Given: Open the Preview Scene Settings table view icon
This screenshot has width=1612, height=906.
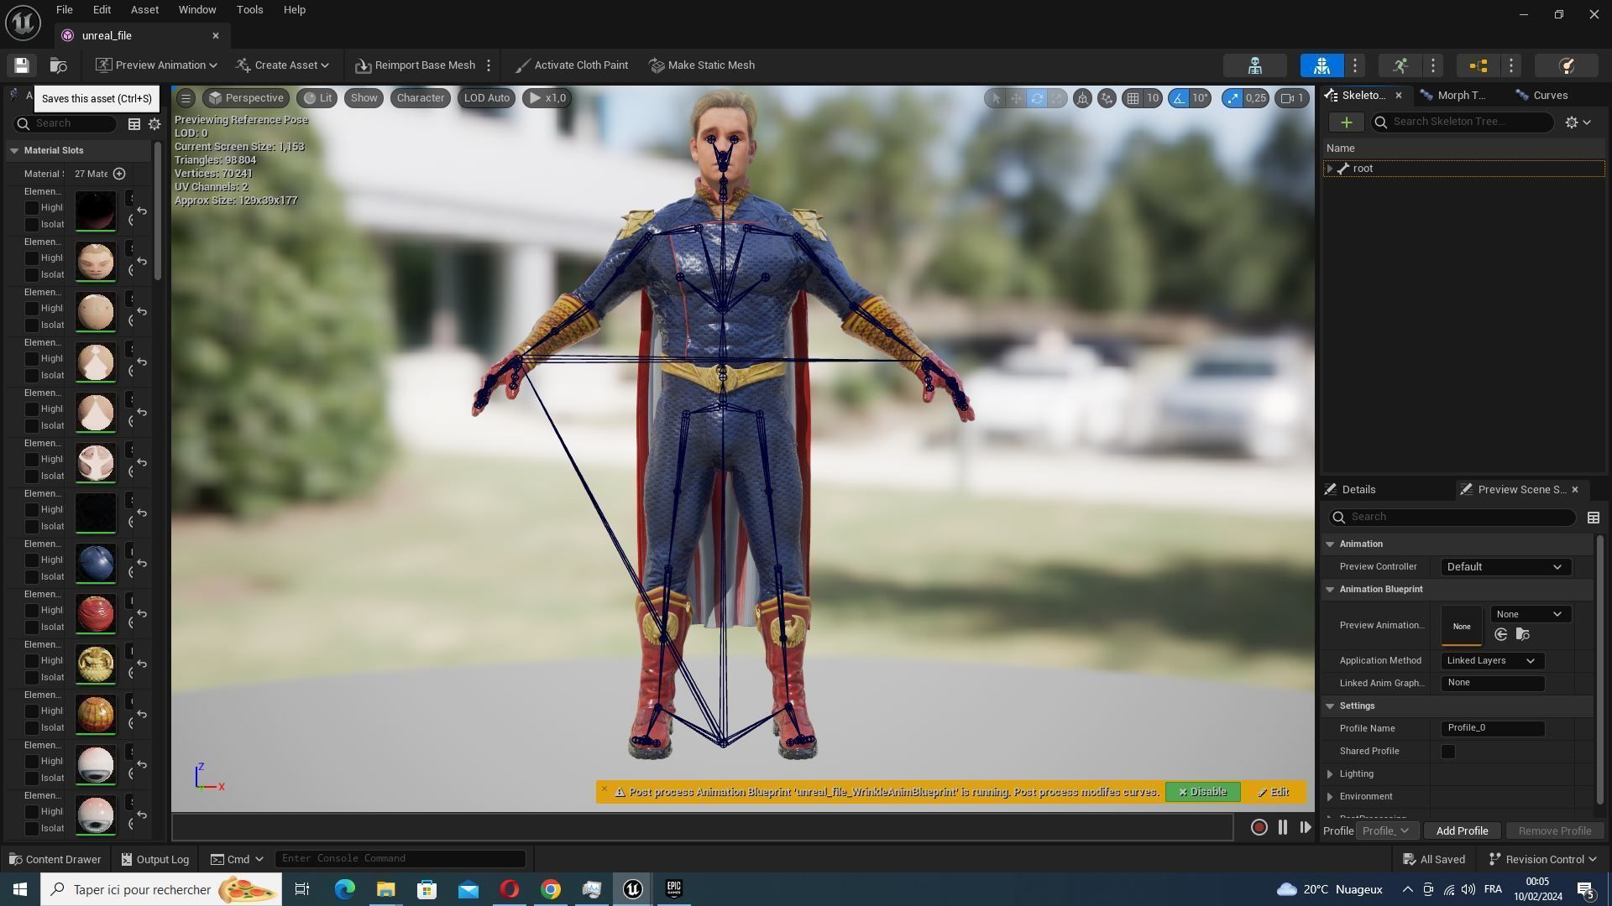Looking at the screenshot, I should click(x=1593, y=518).
